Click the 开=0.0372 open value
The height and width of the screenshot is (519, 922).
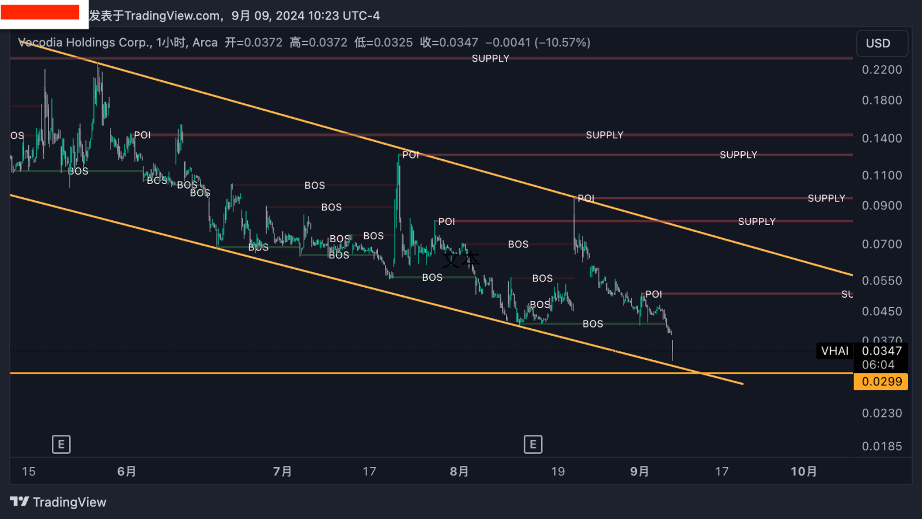[x=254, y=42]
